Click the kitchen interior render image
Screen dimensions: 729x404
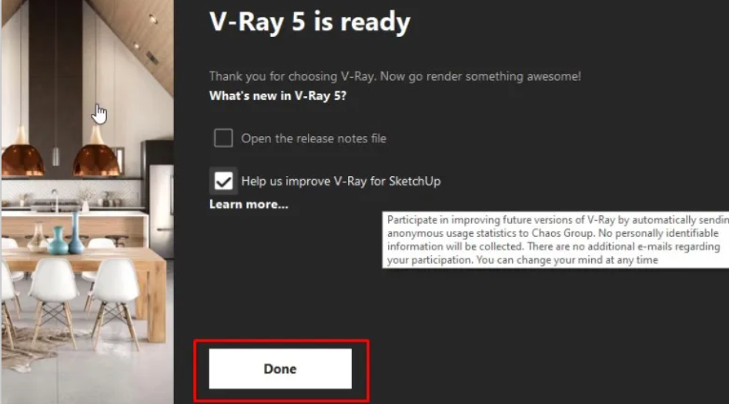pos(88,202)
